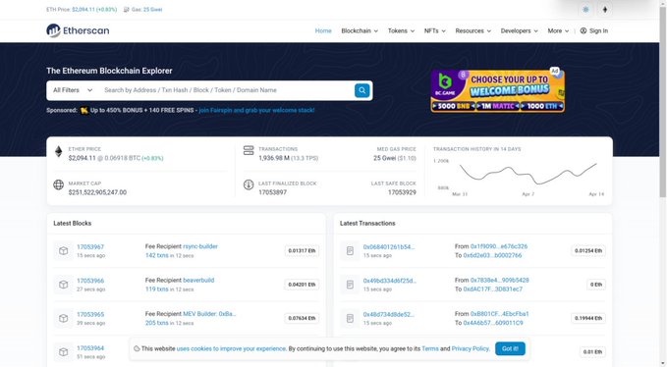The width and height of the screenshot is (667, 367).
Task: Open the Blockchain dropdown menu
Action: coord(360,30)
